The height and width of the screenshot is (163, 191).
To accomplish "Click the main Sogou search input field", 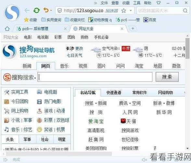I will click(x=95, y=77).
